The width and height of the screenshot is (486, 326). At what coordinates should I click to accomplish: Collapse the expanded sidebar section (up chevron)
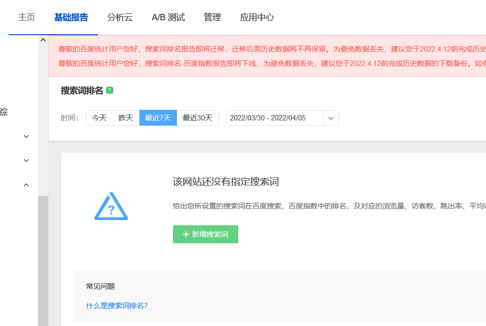click(x=27, y=185)
